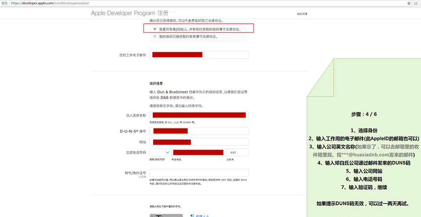Click the 网站 input field
Viewport: 421px width, 217px height.
point(199,142)
